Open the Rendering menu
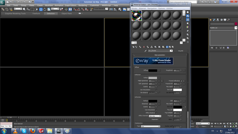The image size is (238, 134). coord(83,5)
